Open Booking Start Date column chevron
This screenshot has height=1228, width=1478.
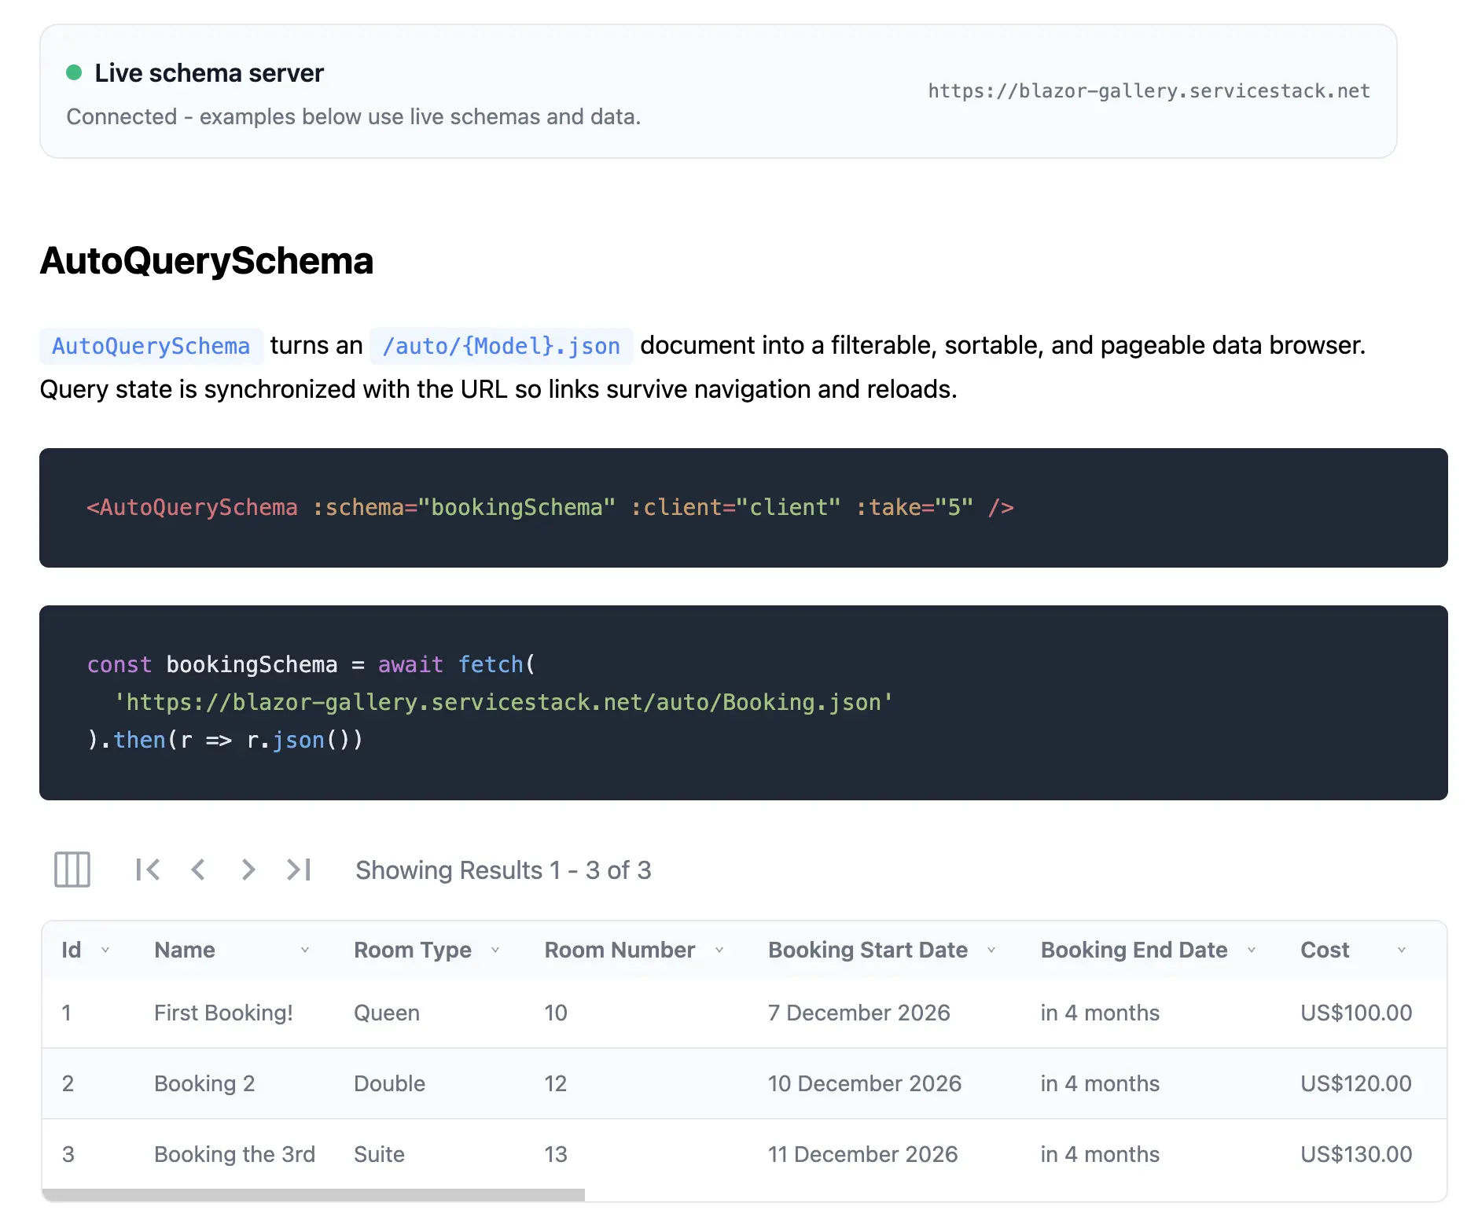[991, 950]
